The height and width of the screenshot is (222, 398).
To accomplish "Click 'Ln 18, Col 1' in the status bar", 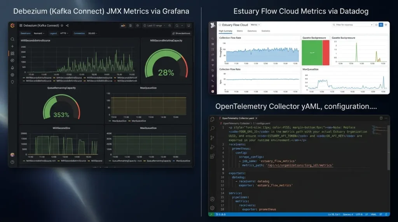I will point(334,214).
